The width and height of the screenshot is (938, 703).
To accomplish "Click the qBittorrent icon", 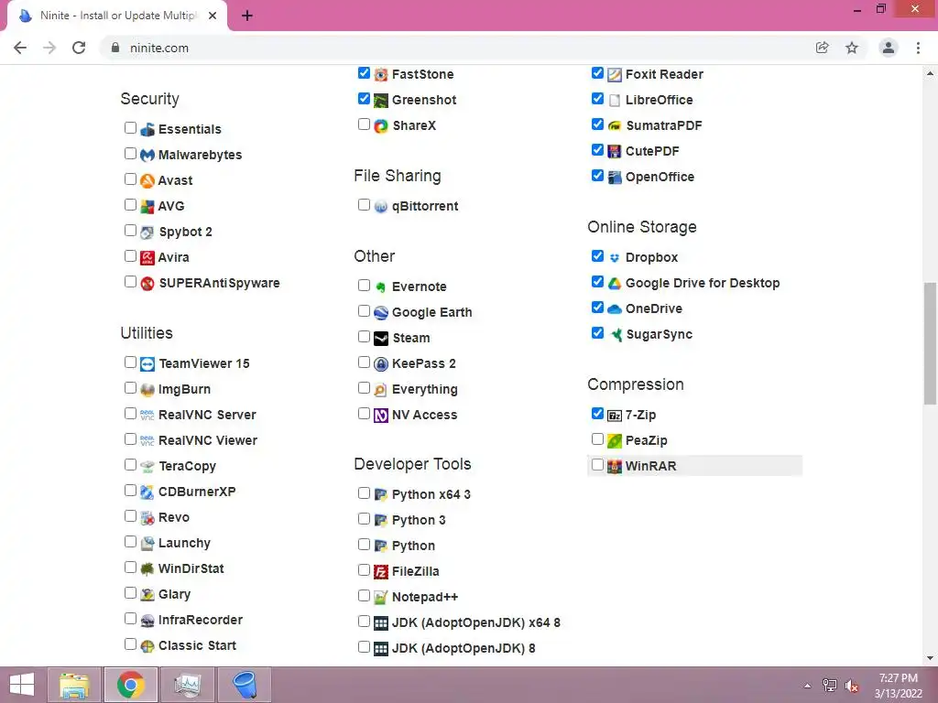I will (x=381, y=207).
